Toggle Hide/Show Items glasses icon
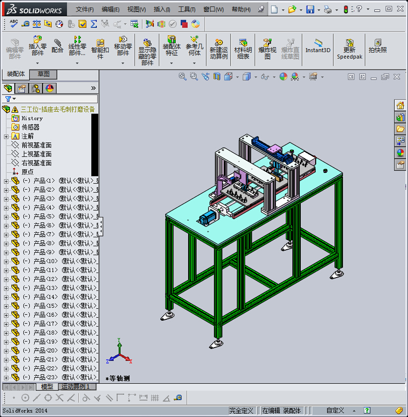The height and width of the screenshot is (417, 408). coord(265,77)
